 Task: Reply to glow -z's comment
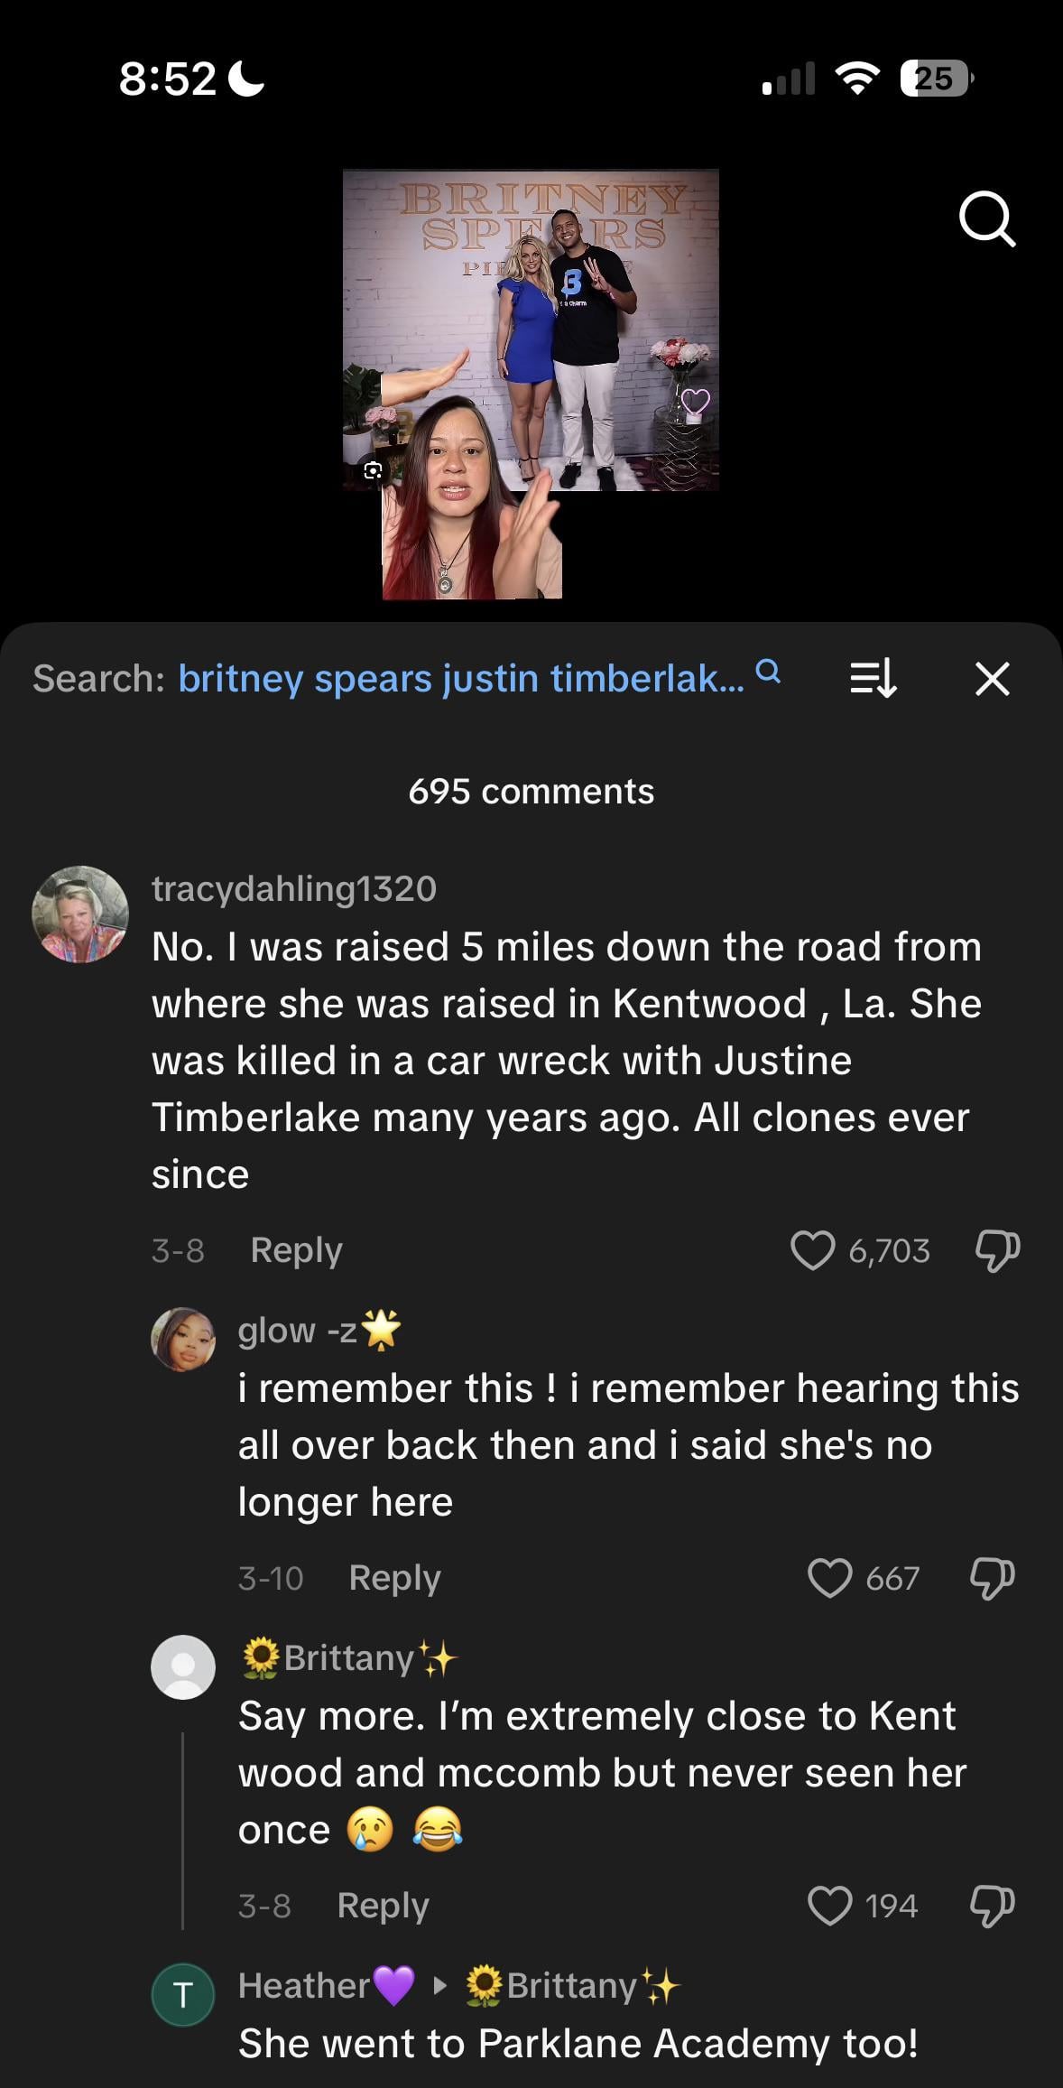point(394,1578)
